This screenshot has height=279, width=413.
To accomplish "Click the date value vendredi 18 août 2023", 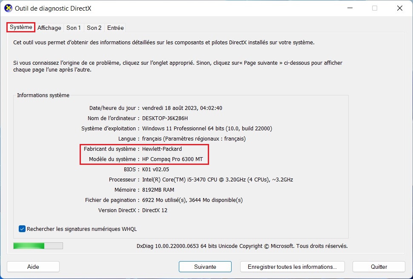I will pyautogui.click(x=182, y=108).
